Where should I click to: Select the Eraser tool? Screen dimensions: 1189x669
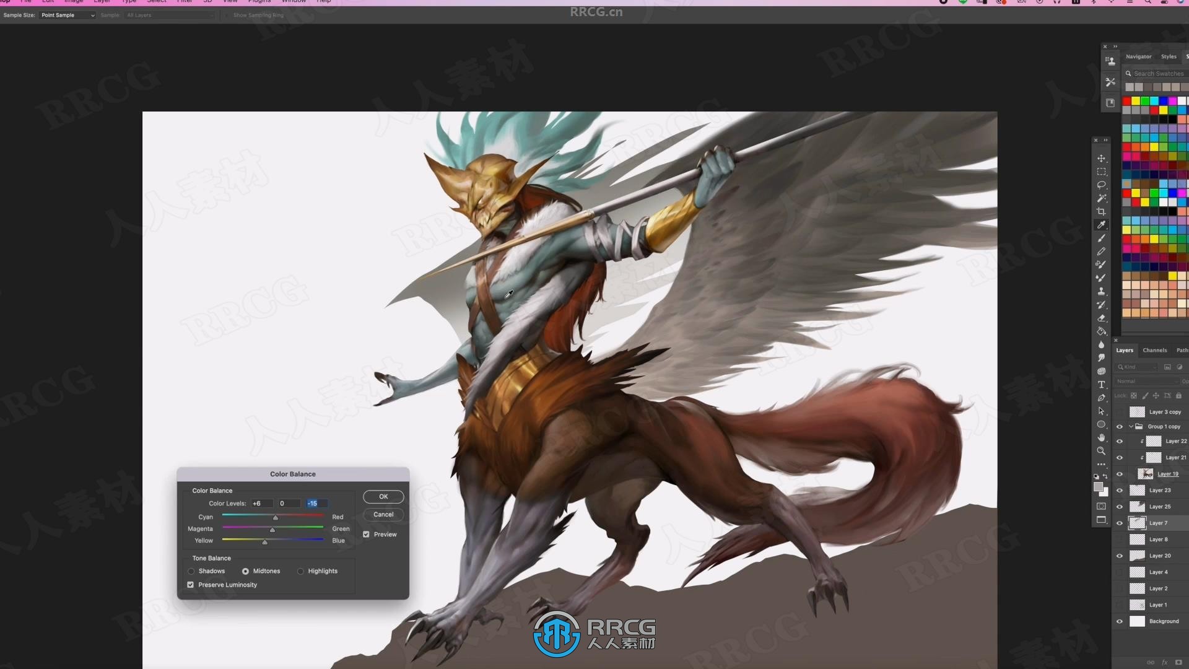[x=1101, y=318]
